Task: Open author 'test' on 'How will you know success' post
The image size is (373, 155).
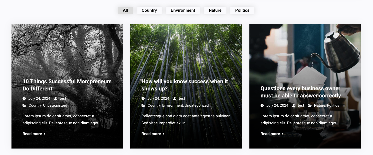Action: tap(182, 98)
